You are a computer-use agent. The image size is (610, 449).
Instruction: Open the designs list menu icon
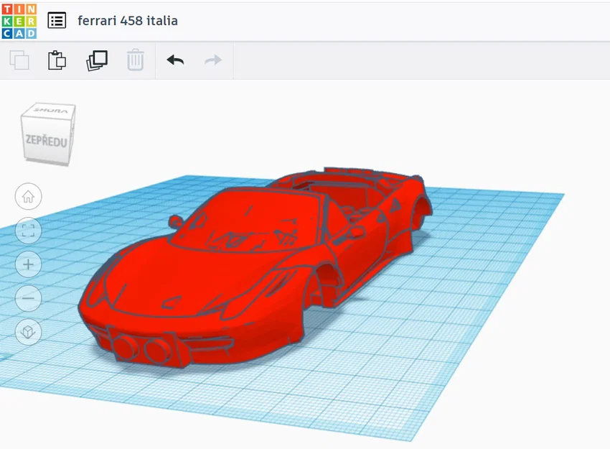(x=57, y=21)
